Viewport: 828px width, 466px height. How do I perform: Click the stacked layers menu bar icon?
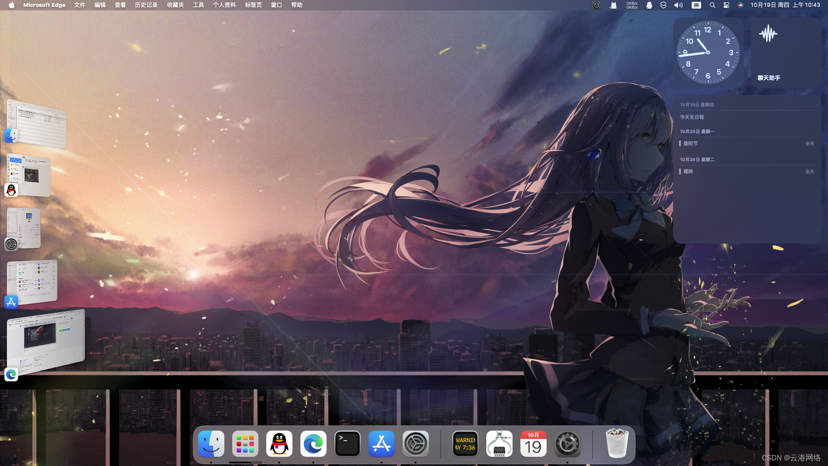[663, 5]
